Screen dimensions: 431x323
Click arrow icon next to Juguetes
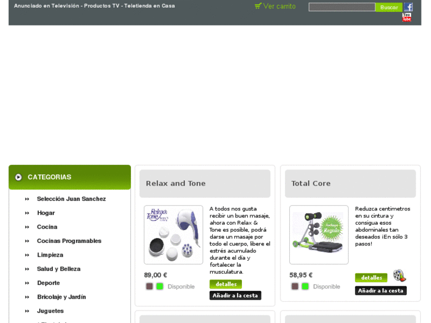27,311
